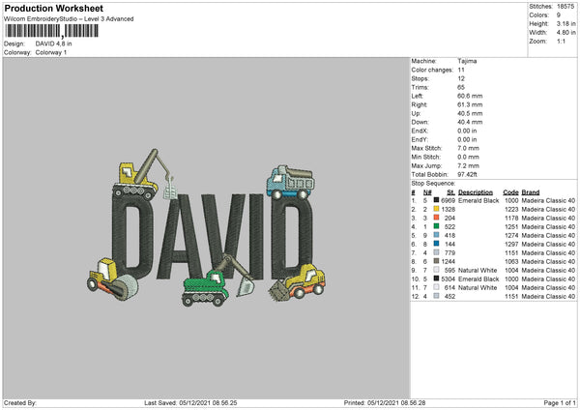Screen dimensions: 580x410
Task: Click the 'Production Worksheet' title
Action: pyautogui.click(x=53, y=8)
